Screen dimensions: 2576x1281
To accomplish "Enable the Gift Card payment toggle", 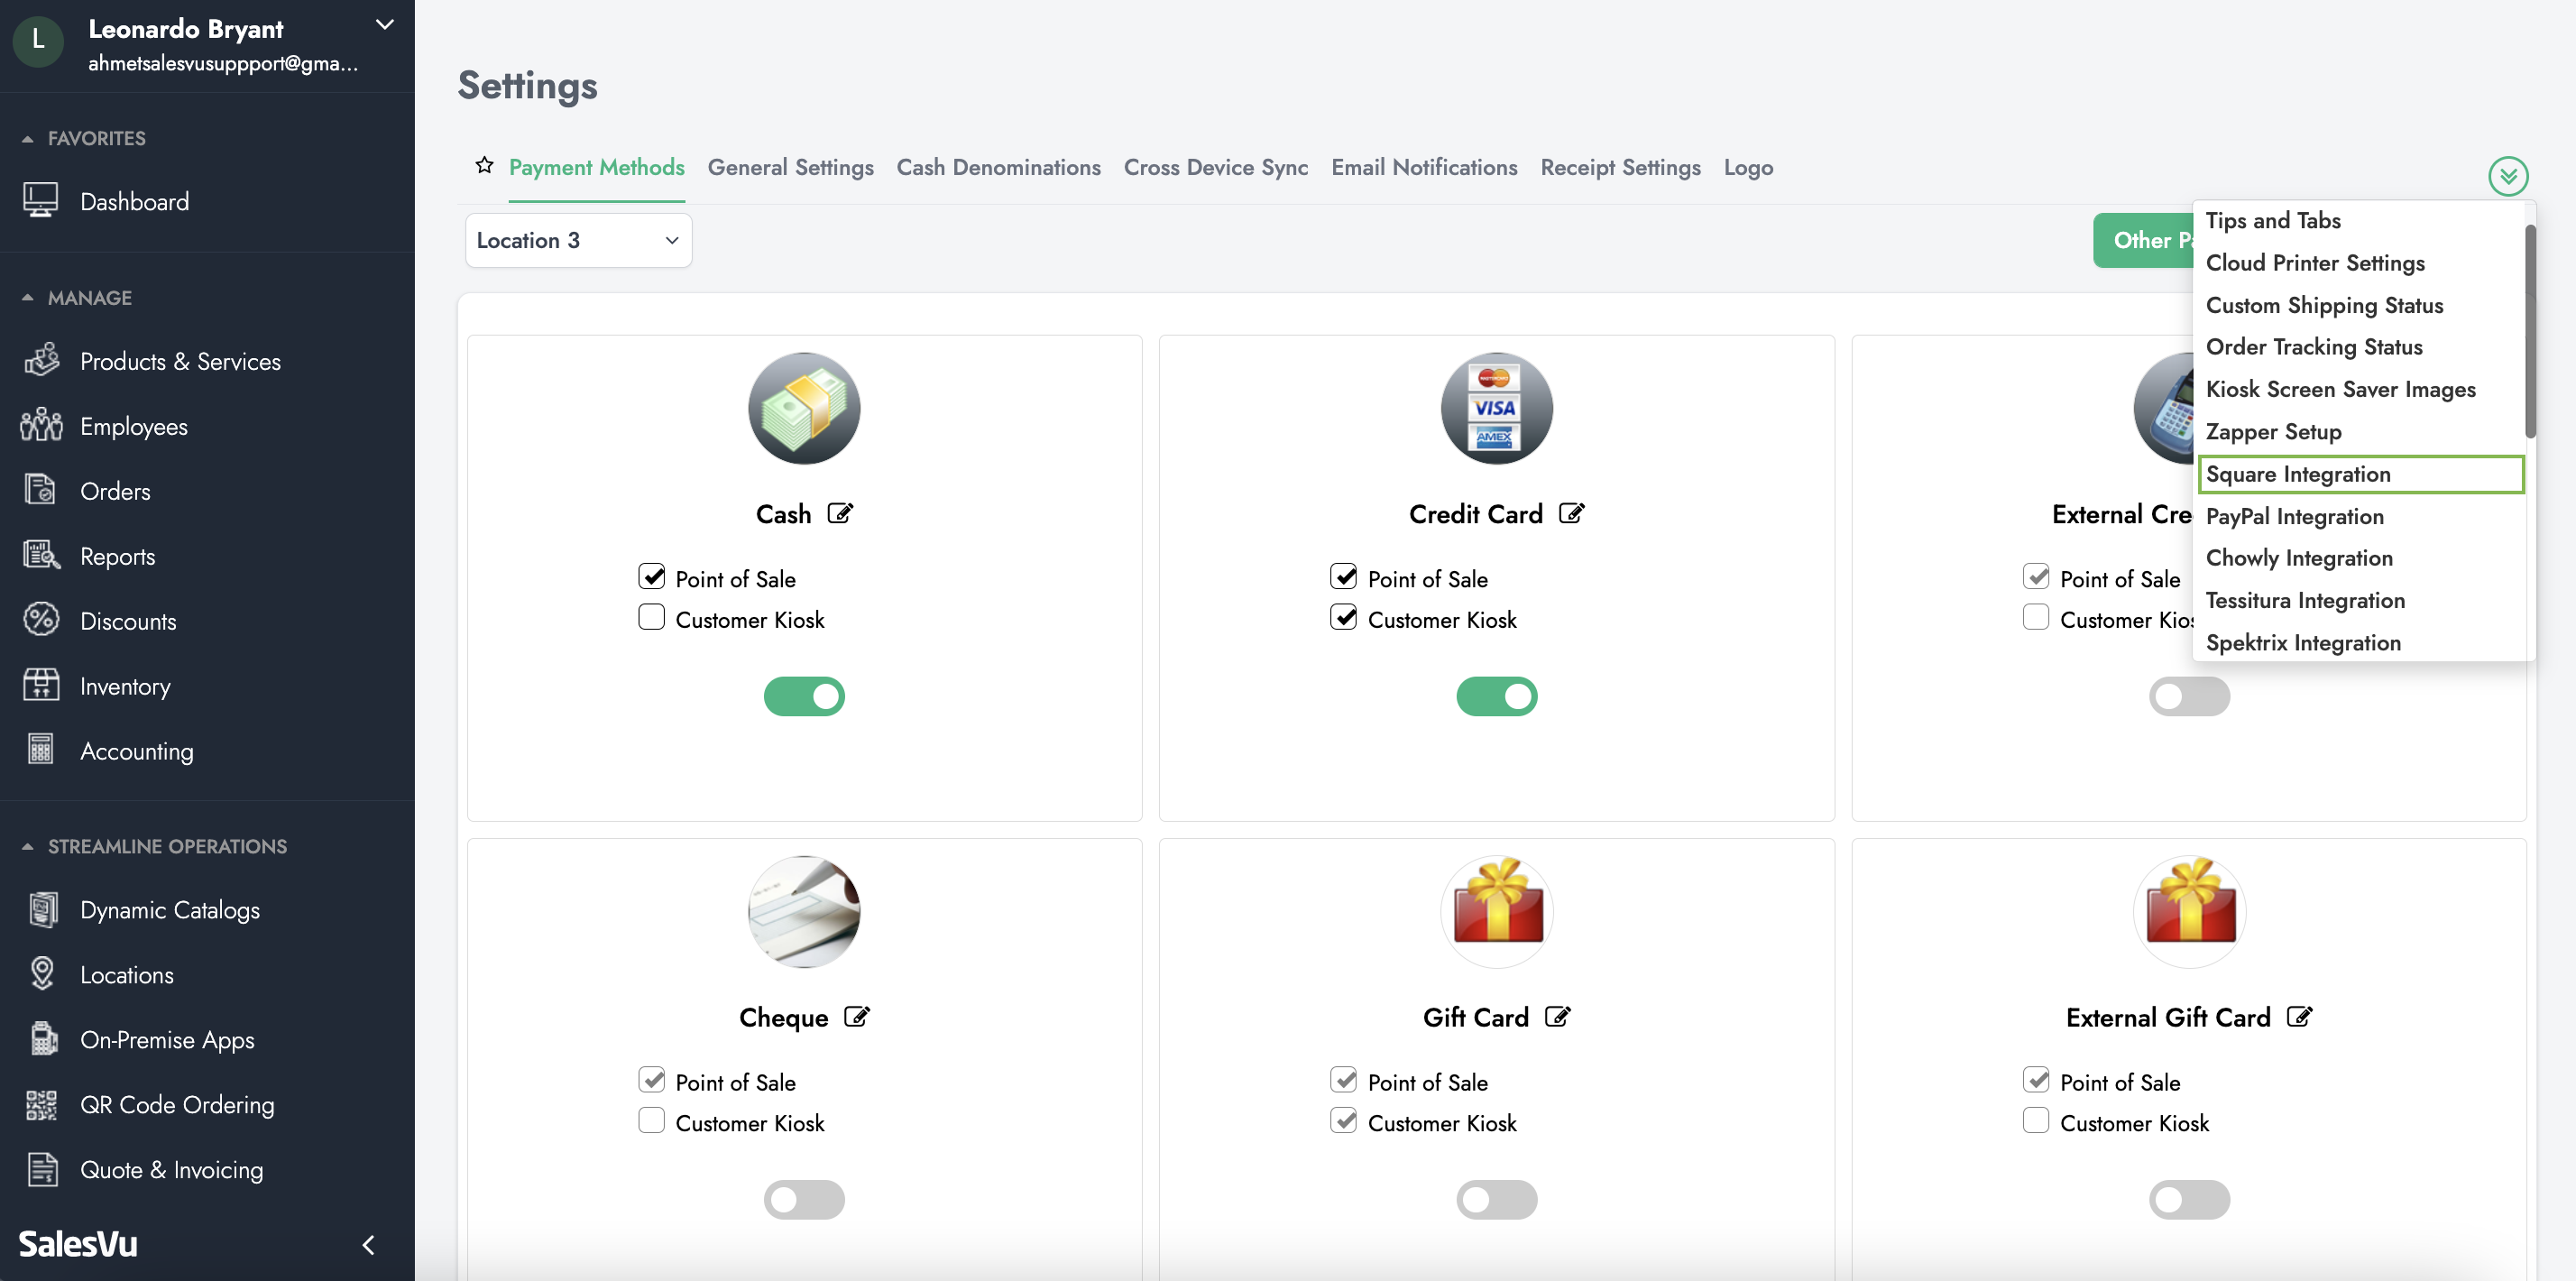I will (x=1496, y=1200).
